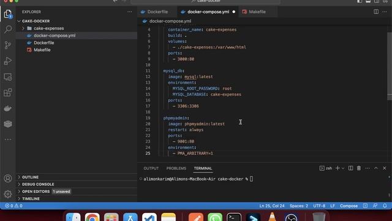
Task: Close unsaved docker-compose.yml tab via dot
Action: 234,12
